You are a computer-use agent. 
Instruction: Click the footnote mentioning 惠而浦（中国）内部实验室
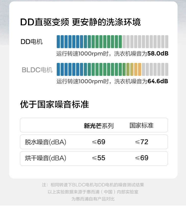pyautogui.click(x=93, y=192)
